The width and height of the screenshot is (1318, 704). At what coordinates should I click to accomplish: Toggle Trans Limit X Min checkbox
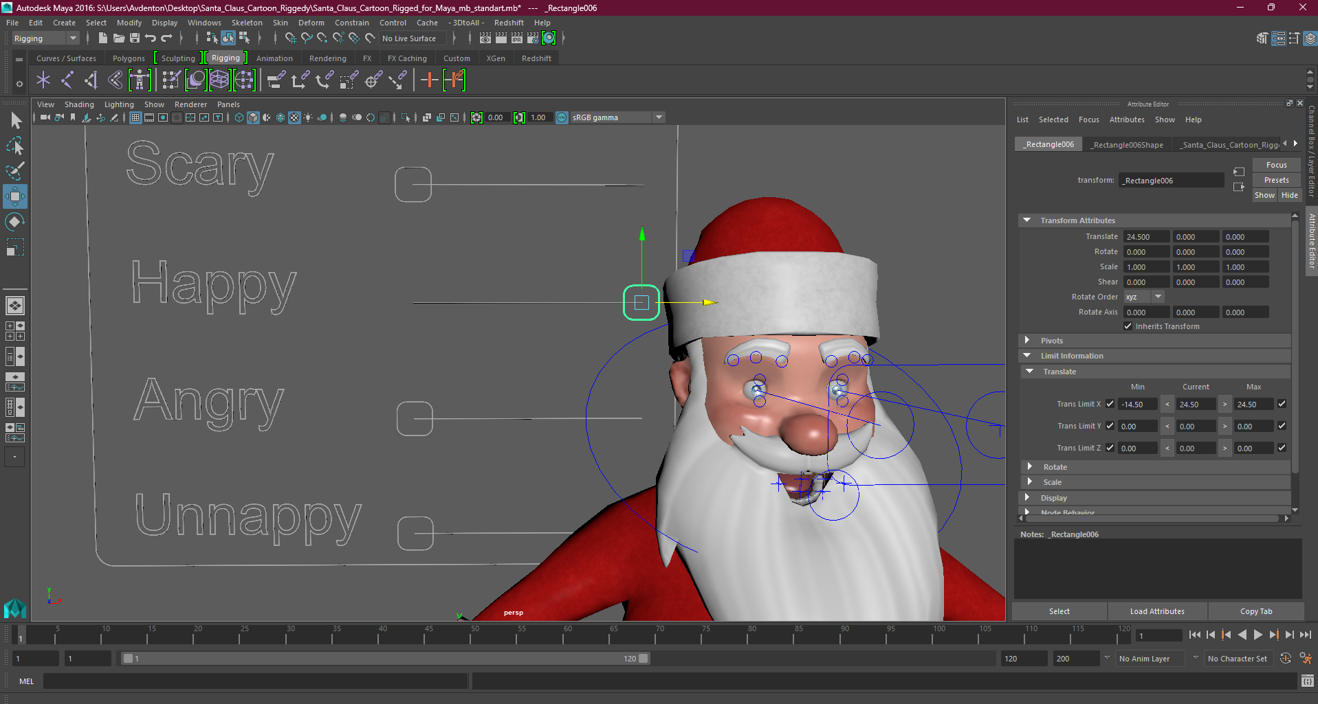tap(1110, 404)
